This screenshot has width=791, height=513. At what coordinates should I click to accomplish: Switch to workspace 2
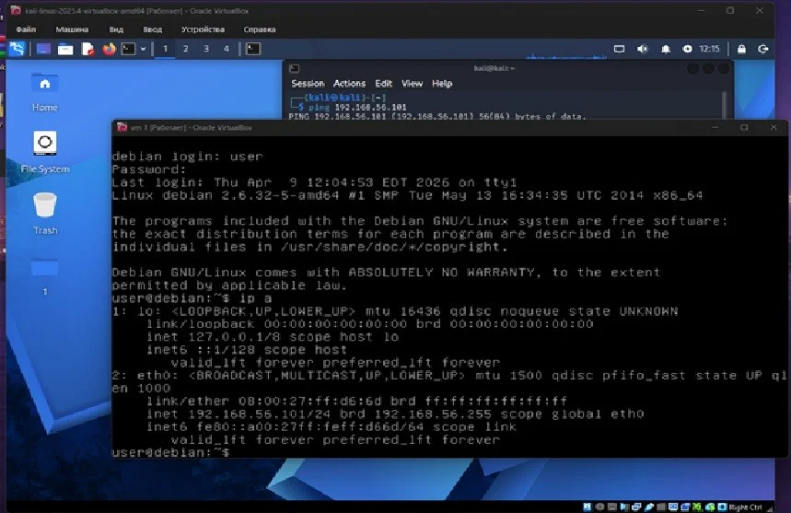point(186,49)
